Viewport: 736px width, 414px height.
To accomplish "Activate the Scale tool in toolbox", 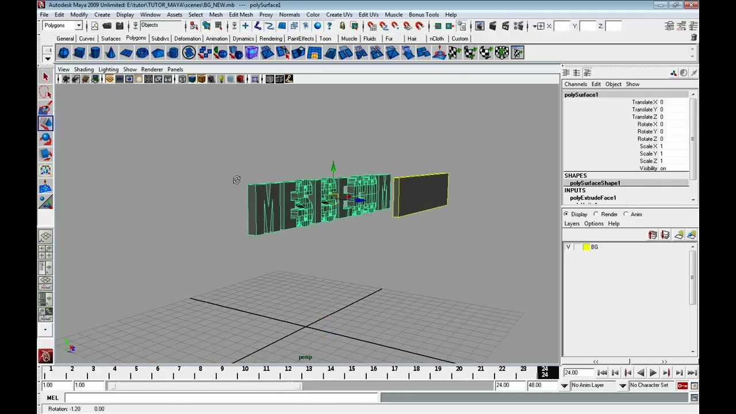I will pyautogui.click(x=45, y=154).
